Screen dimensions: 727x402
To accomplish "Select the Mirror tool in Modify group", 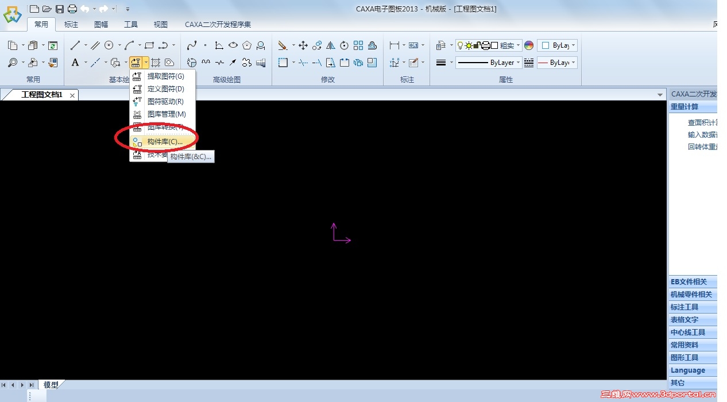I will pos(331,45).
